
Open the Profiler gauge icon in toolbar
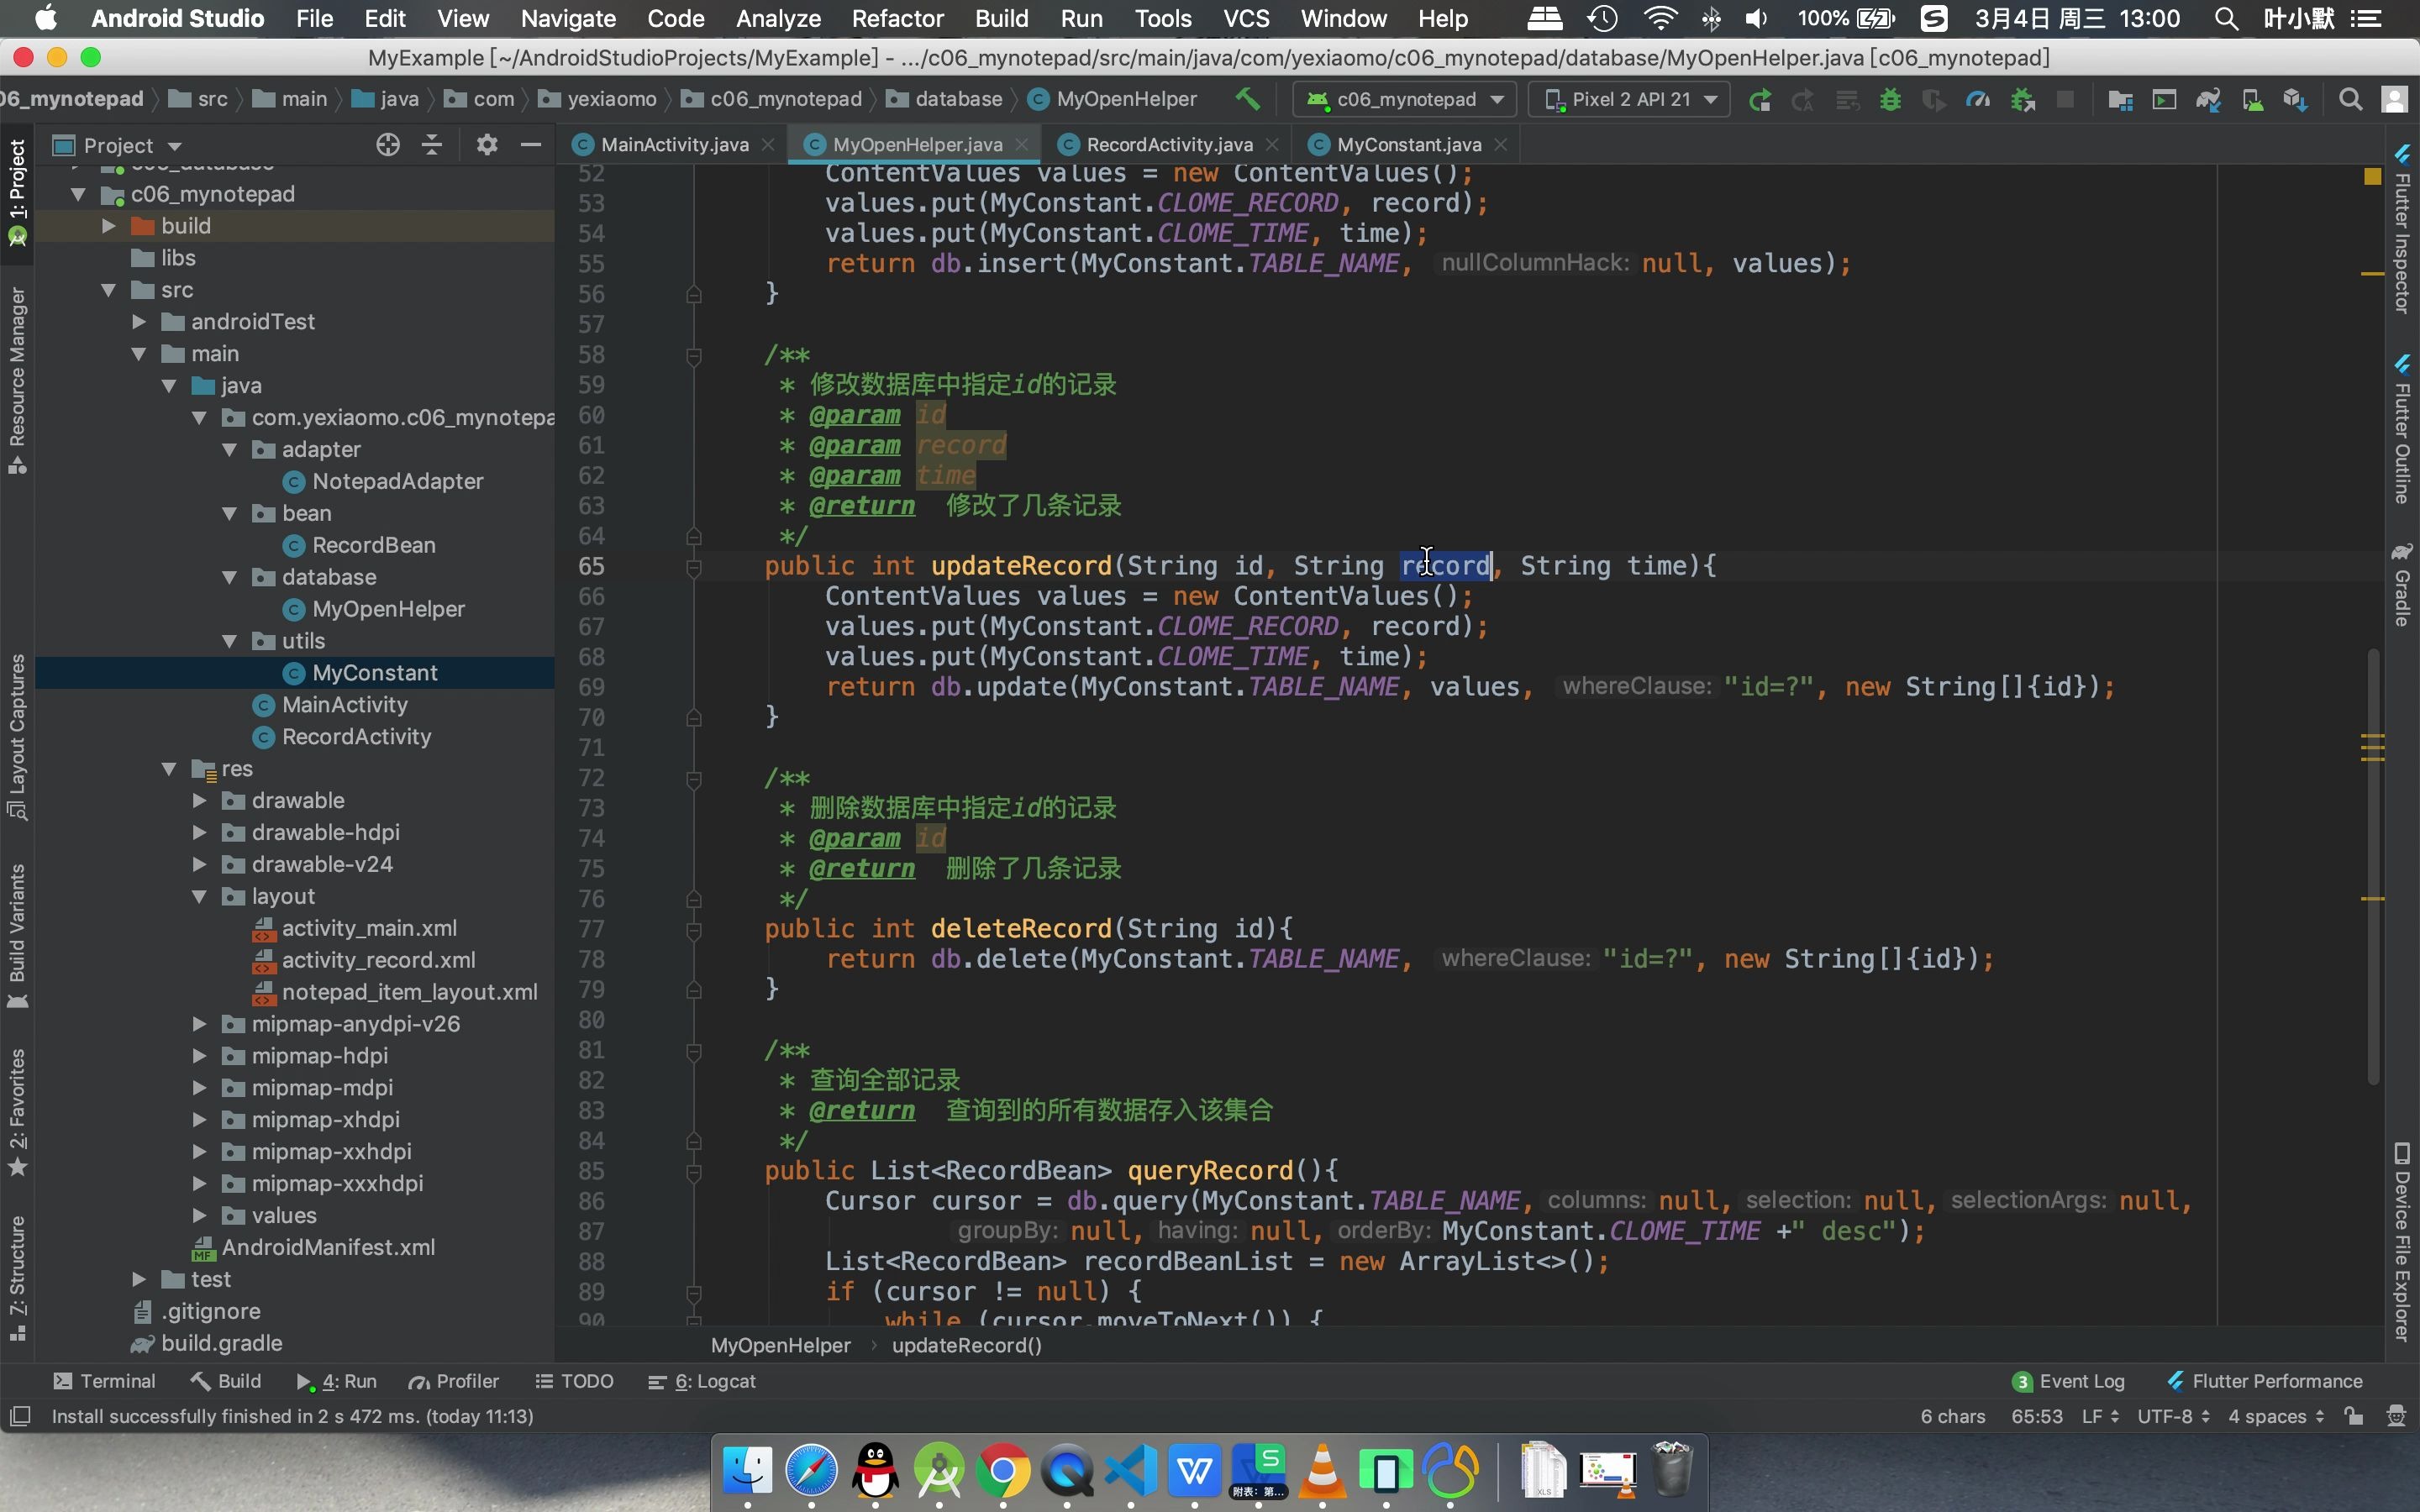pos(1977,100)
